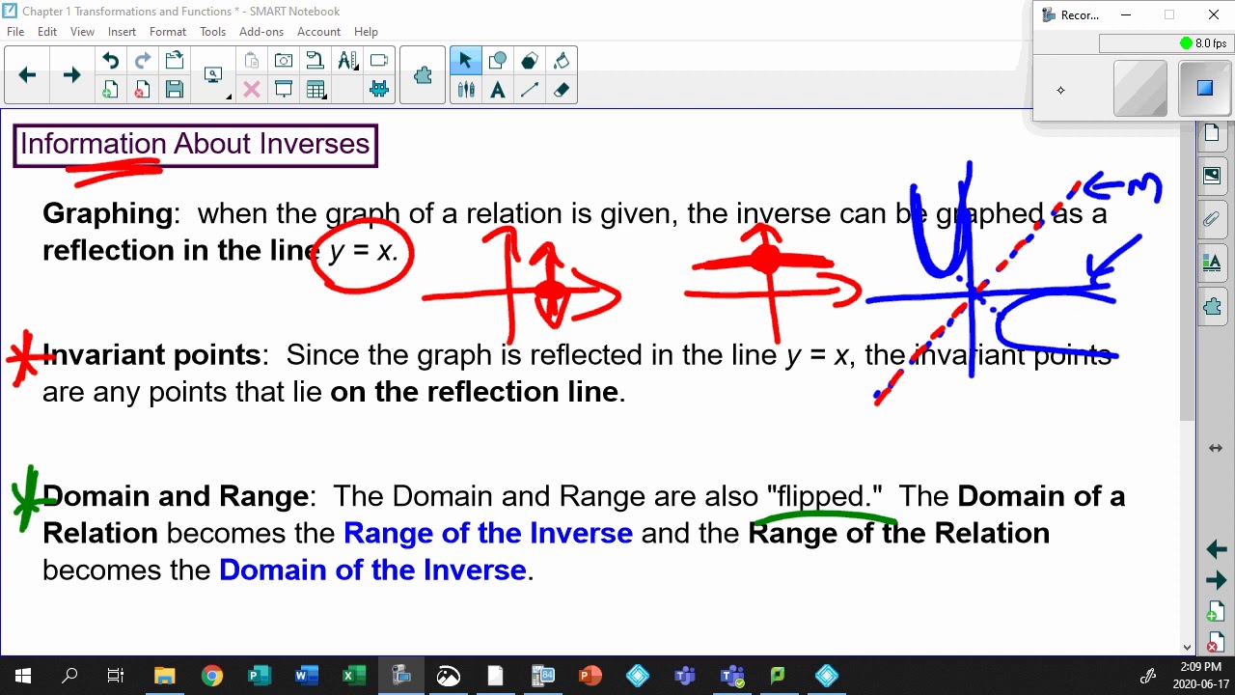1235x695 pixels.
Task: Open the Page Sorter side tab
Action: [1213, 133]
